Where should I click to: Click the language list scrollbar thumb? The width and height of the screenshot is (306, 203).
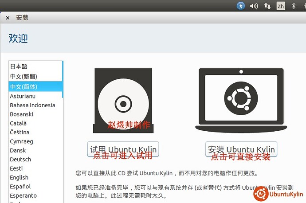63,79
